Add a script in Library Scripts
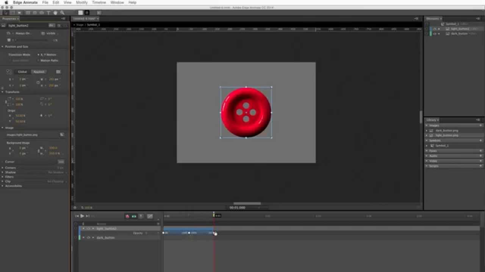 click(x=480, y=166)
